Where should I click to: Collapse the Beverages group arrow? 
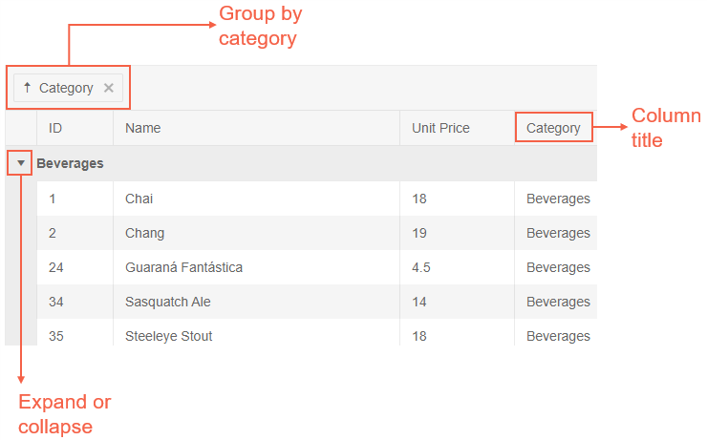(21, 163)
